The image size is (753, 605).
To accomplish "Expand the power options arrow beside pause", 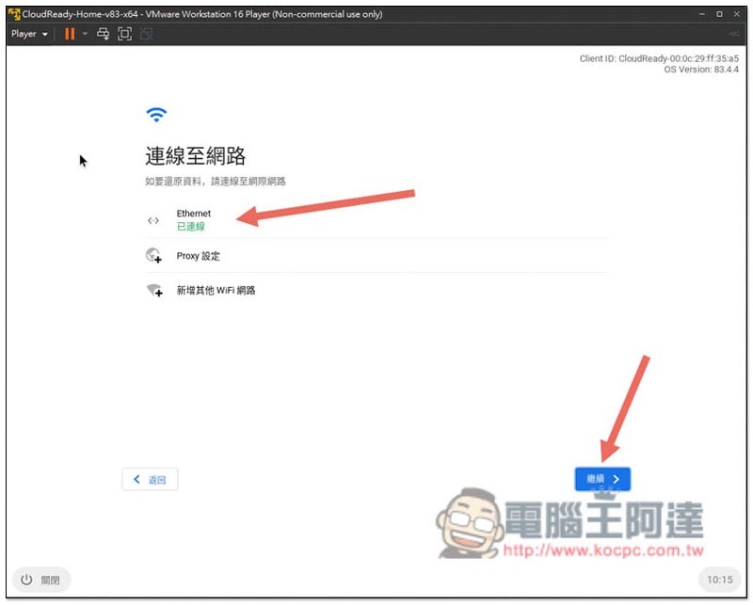I will pos(85,34).
